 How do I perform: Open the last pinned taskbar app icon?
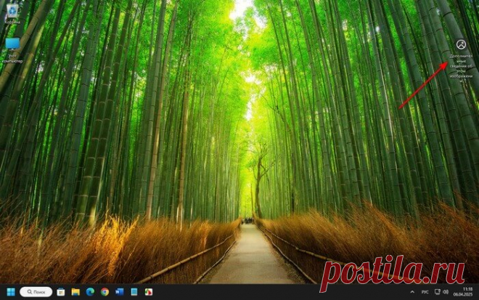(x=148, y=291)
